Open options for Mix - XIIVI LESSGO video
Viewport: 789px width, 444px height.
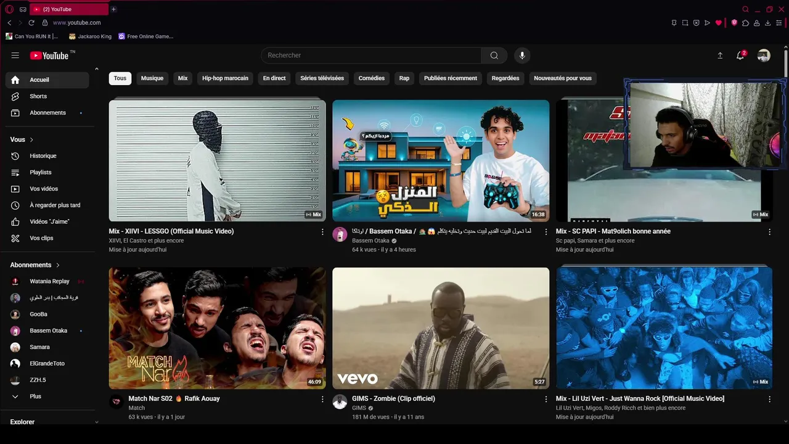[x=322, y=232]
